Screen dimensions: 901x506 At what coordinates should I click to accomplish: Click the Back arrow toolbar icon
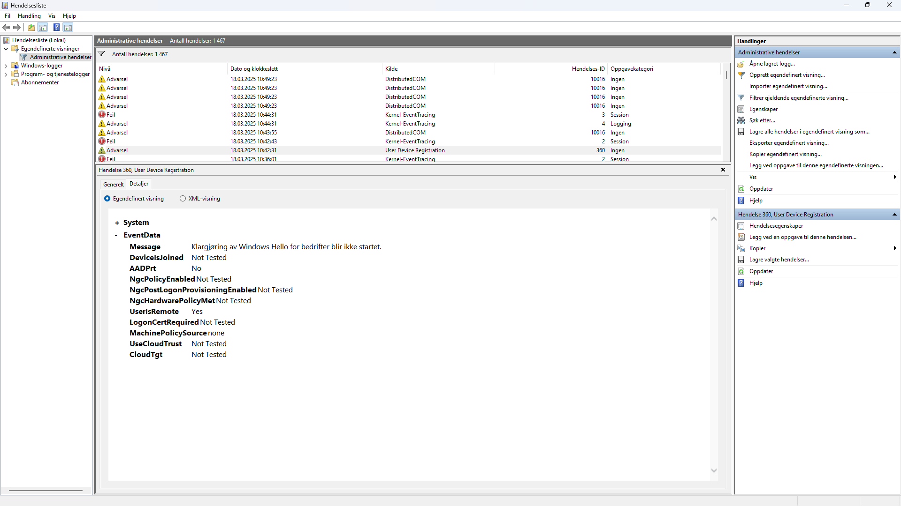pos(6,27)
